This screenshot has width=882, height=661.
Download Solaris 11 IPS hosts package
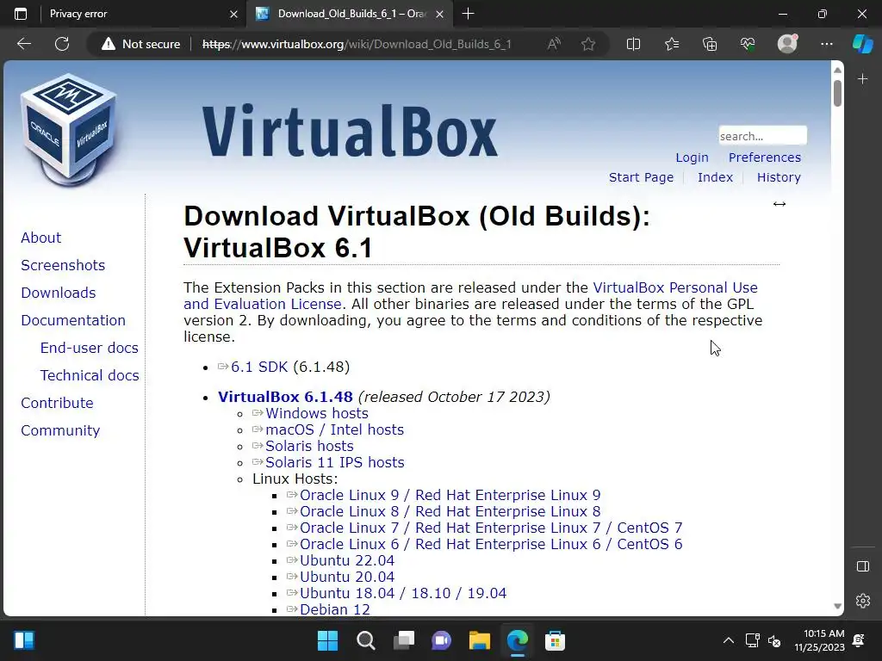(x=335, y=462)
